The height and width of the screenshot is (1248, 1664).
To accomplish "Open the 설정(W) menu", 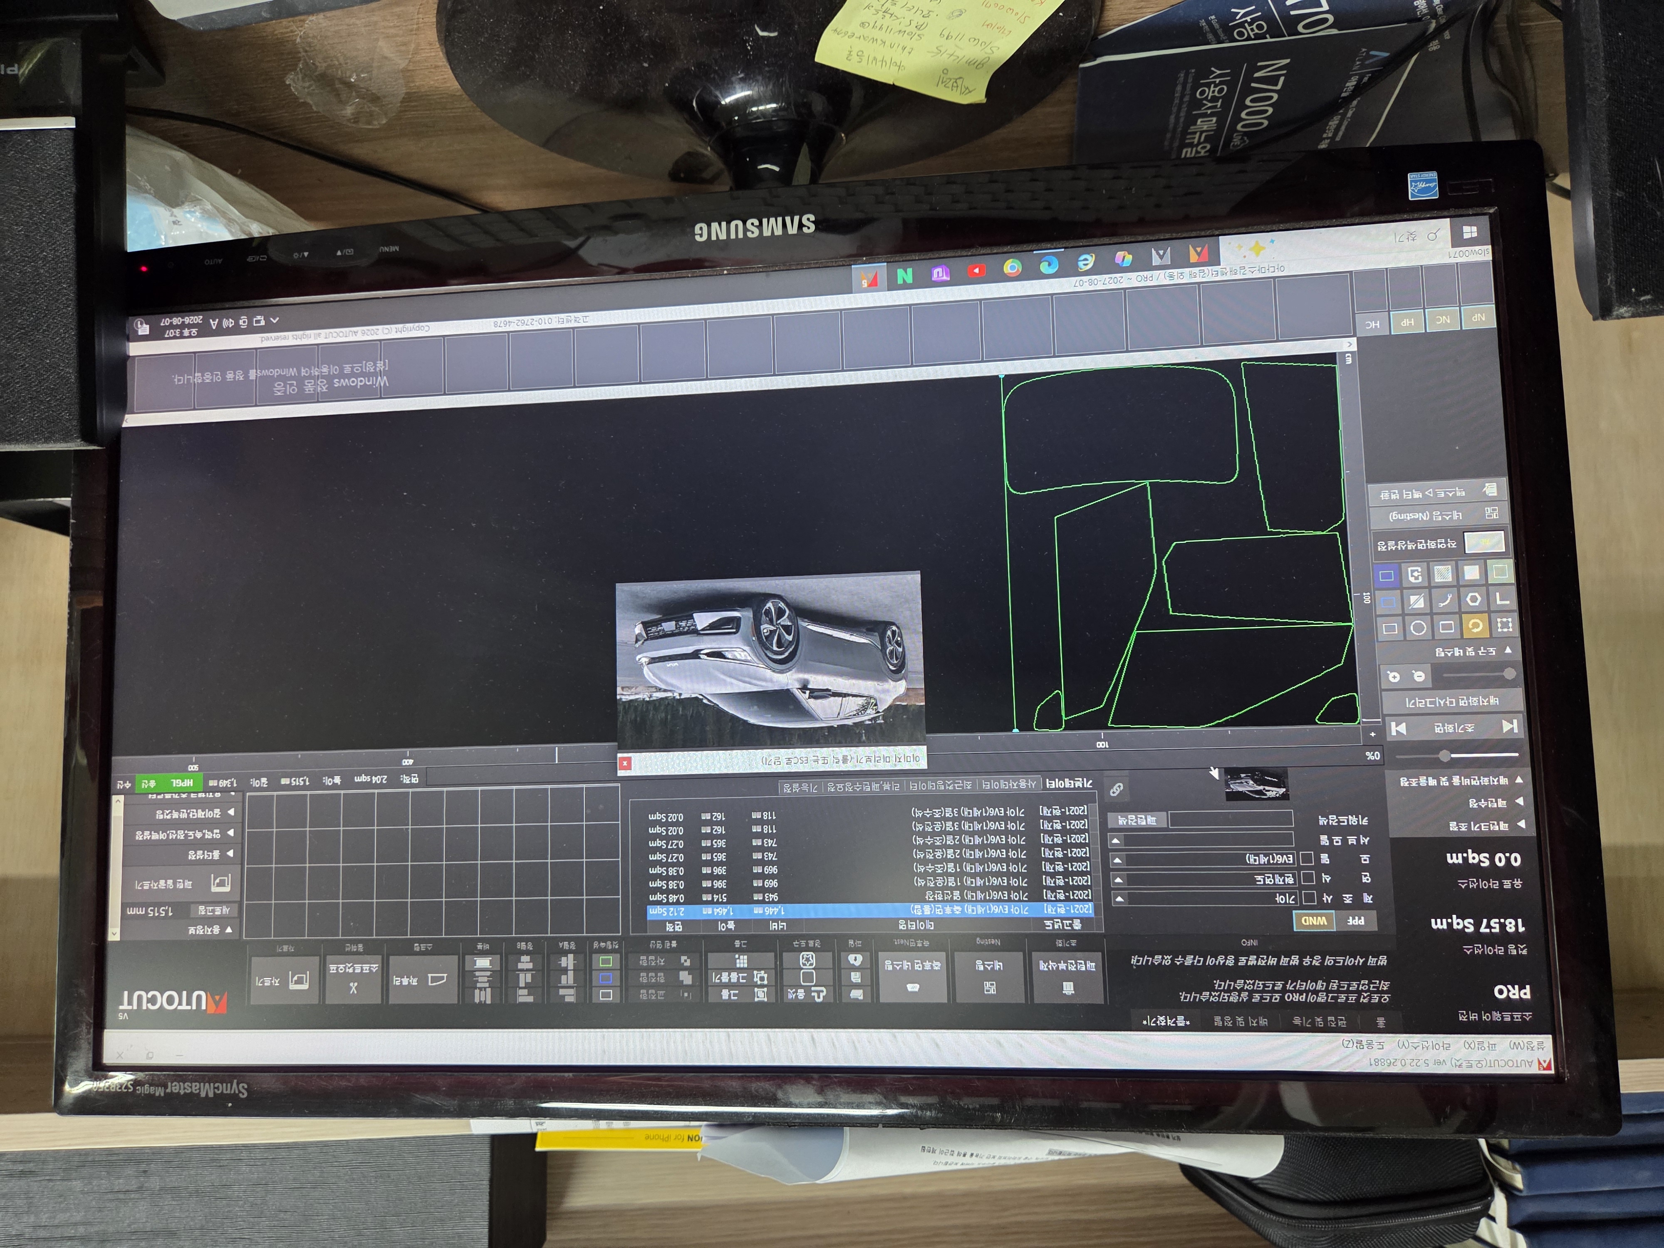I will point(1529,1046).
